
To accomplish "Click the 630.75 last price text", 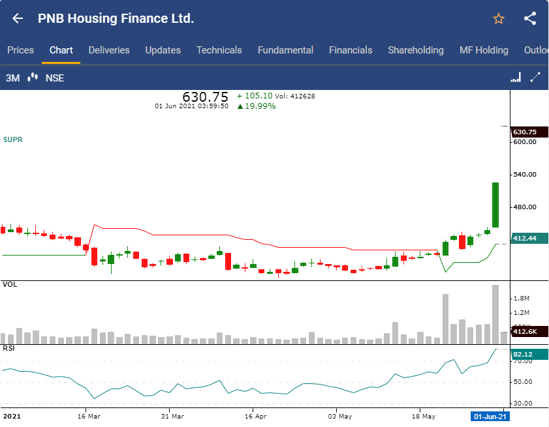I will [x=205, y=96].
